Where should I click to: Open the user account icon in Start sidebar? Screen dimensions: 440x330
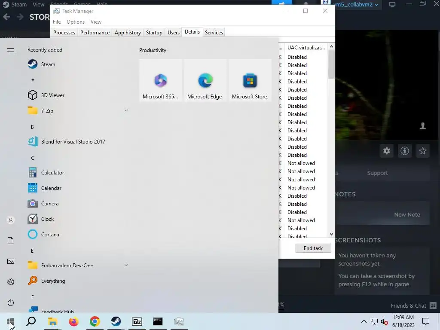point(11,220)
